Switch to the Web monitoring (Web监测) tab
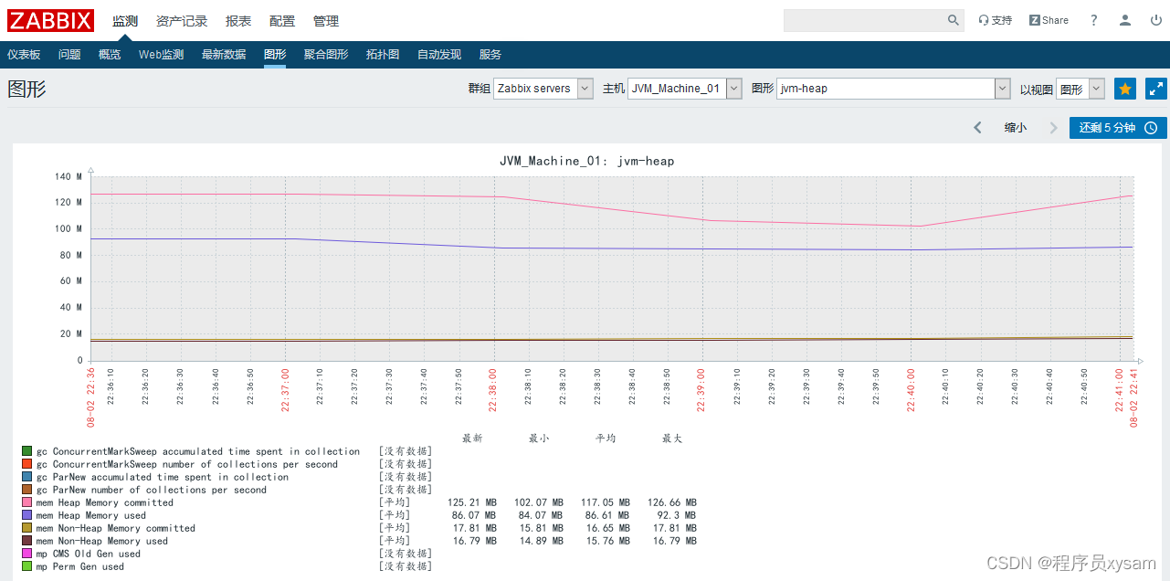Image resolution: width=1170 pixels, height=581 pixels. pos(162,55)
